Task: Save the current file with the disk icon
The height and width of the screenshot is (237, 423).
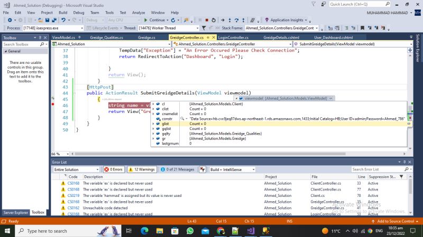Action: (x=47, y=20)
